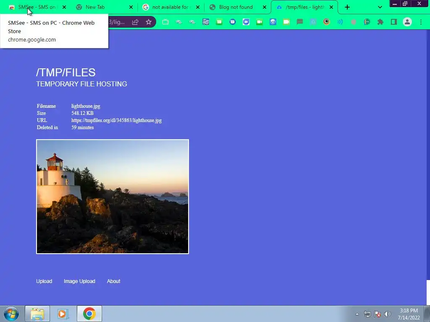Open the Extensions puzzle-piece menu
Viewport: 430px width, 322px height.
click(380, 22)
